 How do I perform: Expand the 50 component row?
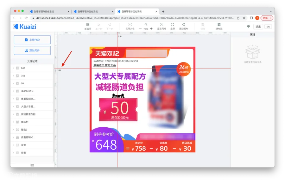pyautogui.click(x=13, y=83)
